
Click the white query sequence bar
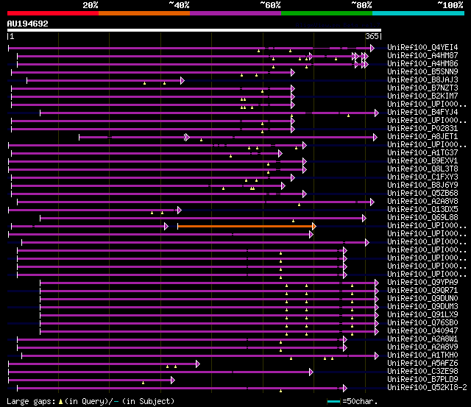194,30
